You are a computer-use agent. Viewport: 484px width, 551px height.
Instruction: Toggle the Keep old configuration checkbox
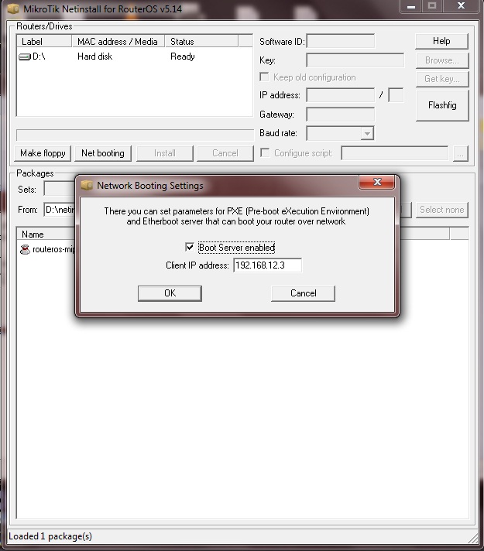264,77
